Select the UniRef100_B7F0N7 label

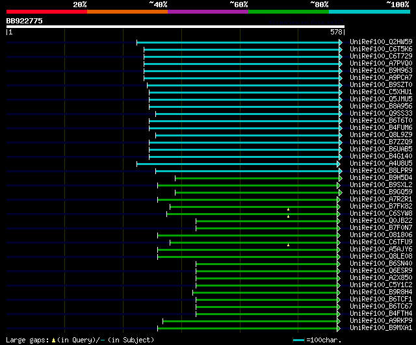coord(381,228)
